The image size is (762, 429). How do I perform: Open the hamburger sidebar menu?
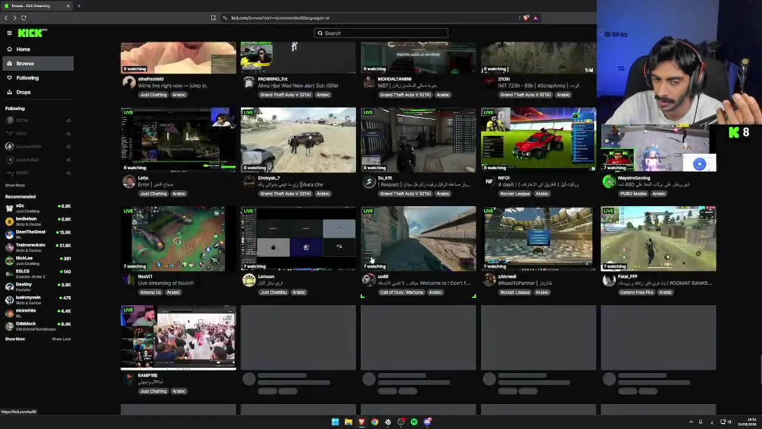10,33
